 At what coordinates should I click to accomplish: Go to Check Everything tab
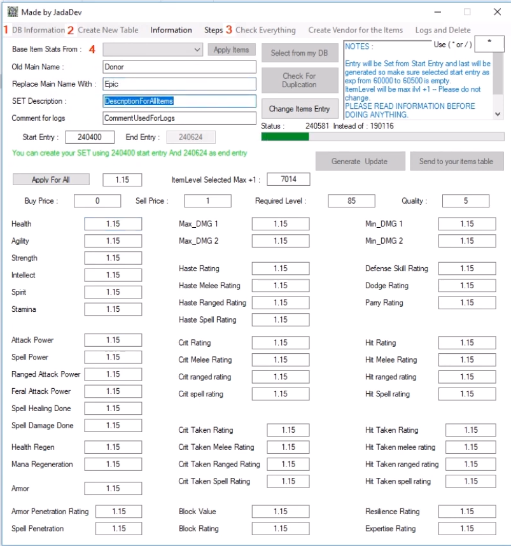(x=265, y=30)
